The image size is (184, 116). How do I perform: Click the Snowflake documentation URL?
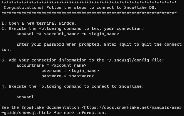132,107
